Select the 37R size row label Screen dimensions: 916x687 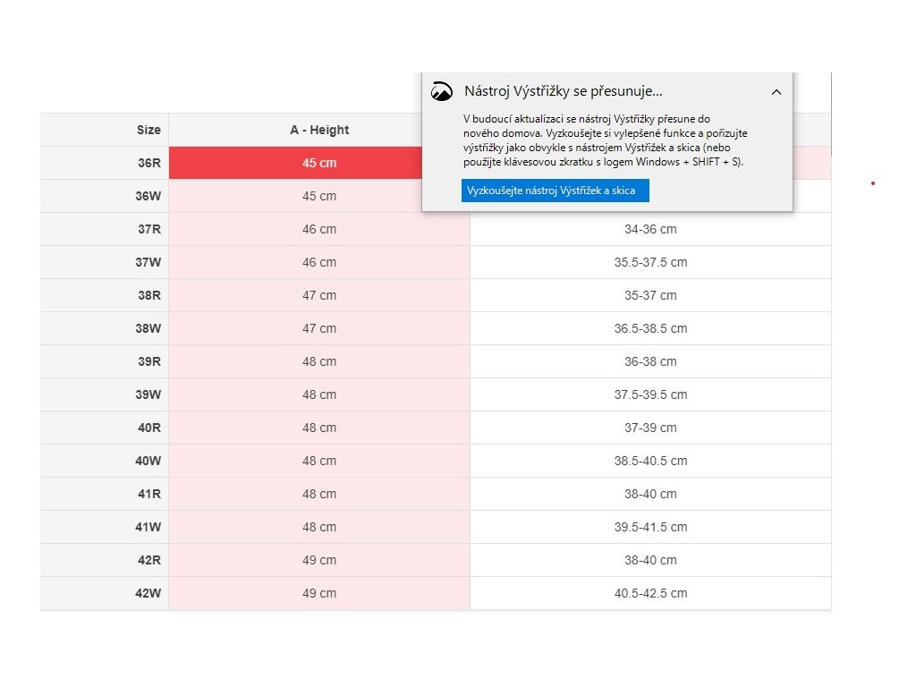pos(148,229)
